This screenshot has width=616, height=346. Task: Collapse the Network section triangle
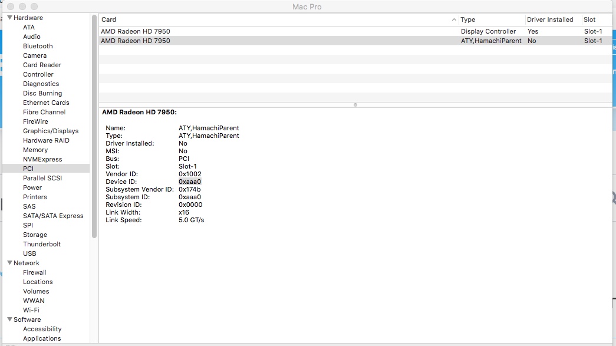pos(10,263)
